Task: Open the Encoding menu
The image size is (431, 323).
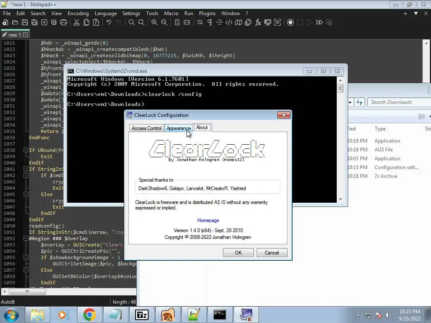Action: pyautogui.click(x=78, y=13)
